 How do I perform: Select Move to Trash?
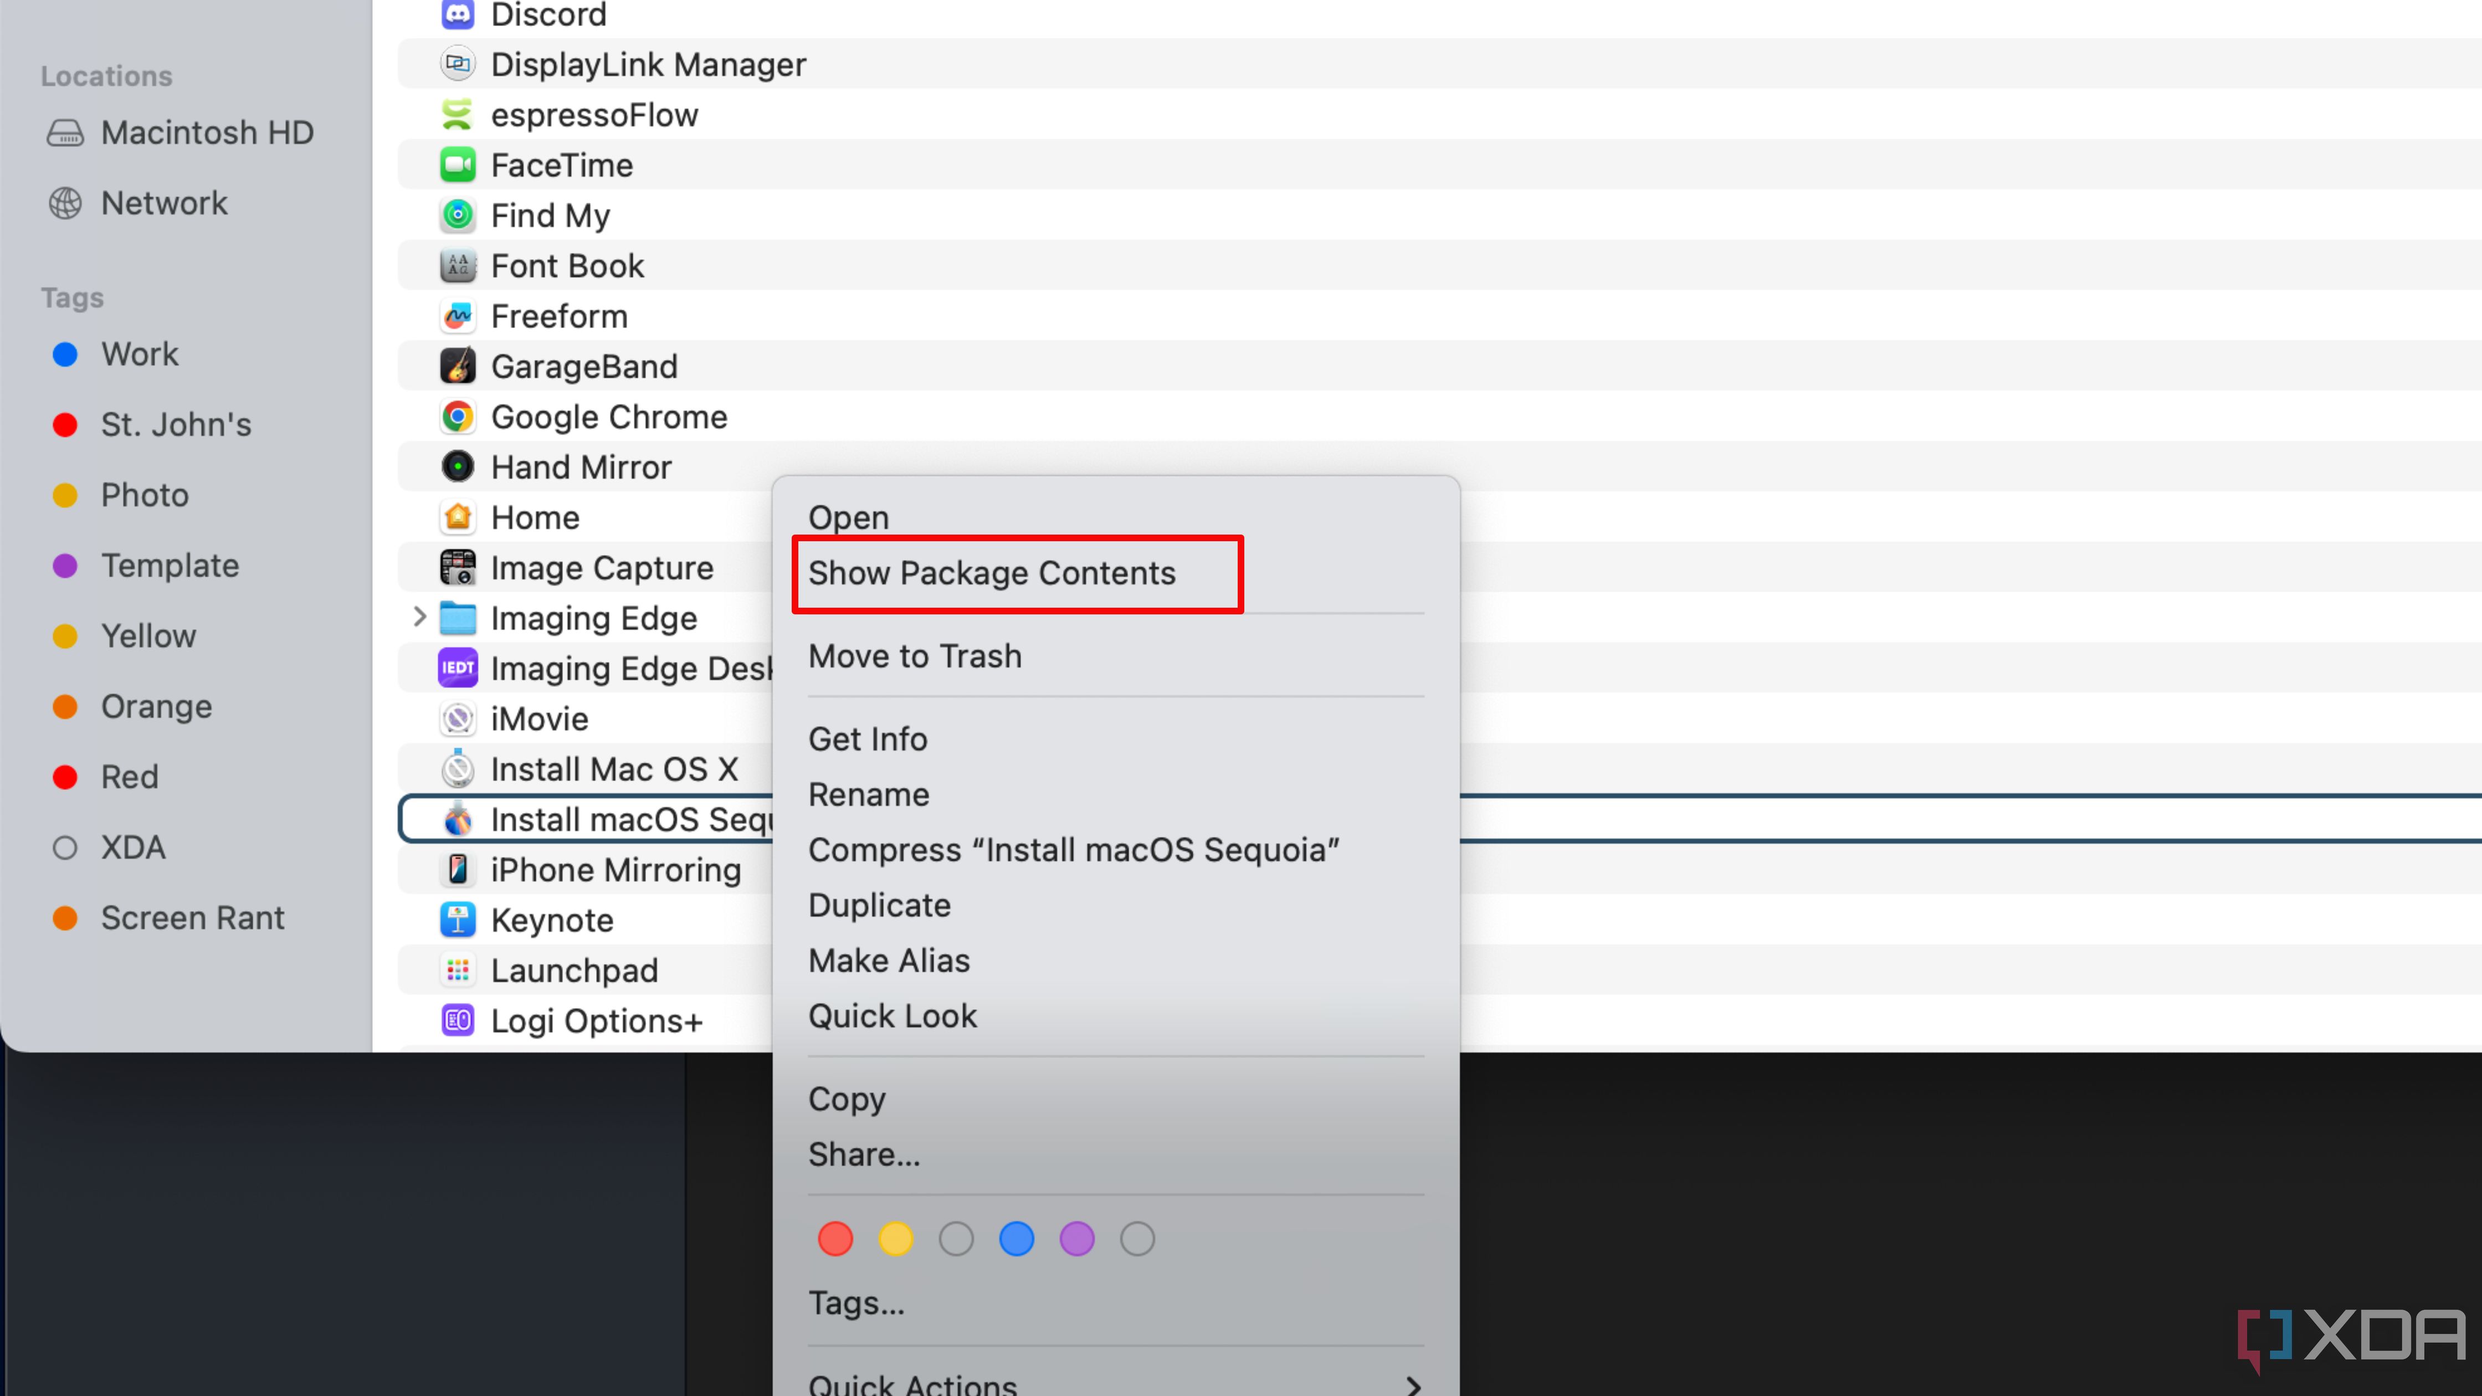(914, 656)
